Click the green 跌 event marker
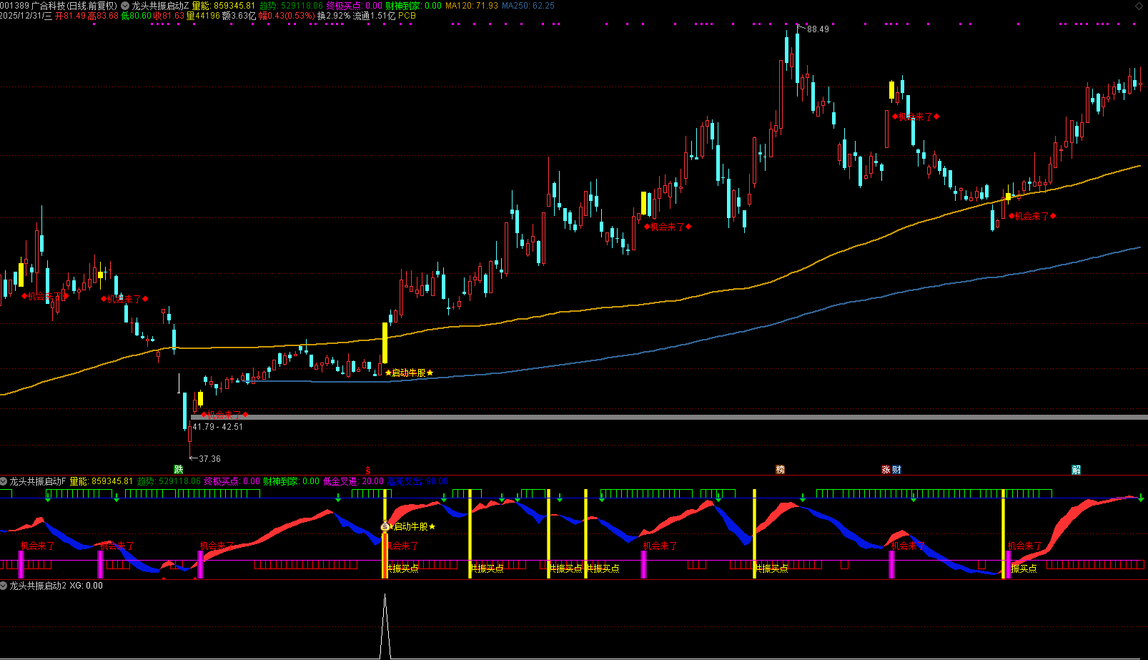Viewport: 1148px width, 660px height. point(179,470)
